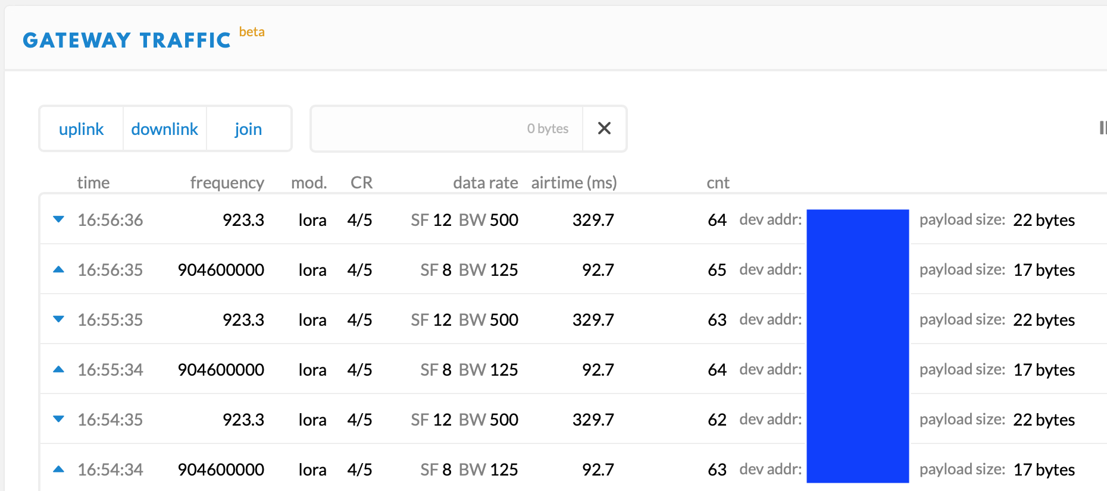Image resolution: width=1107 pixels, height=491 pixels.
Task: Click cnt value 63 in 16:54:34 row
Action: (x=717, y=470)
